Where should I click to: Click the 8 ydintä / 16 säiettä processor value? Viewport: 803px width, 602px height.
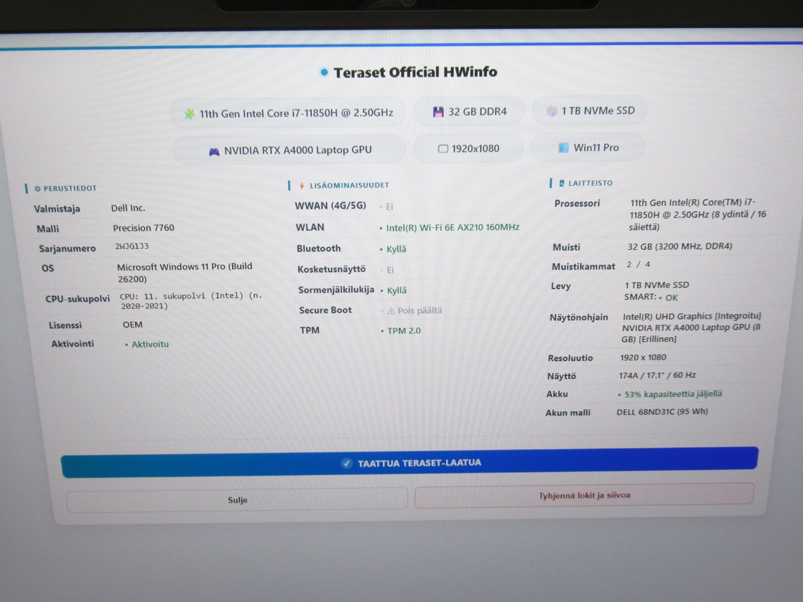tap(698, 214)
